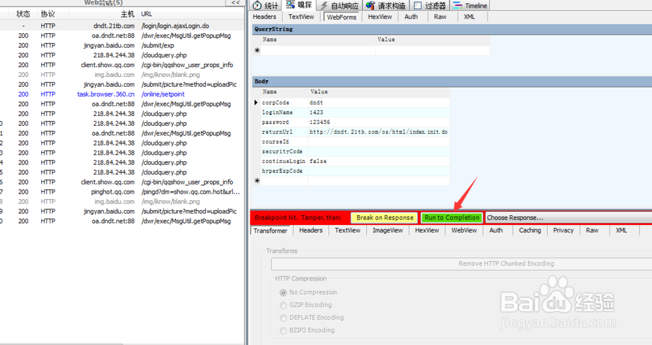Viewport: 652px width, 345px height.
Task: Click Break on Response button
Action: tap(385, 218)
